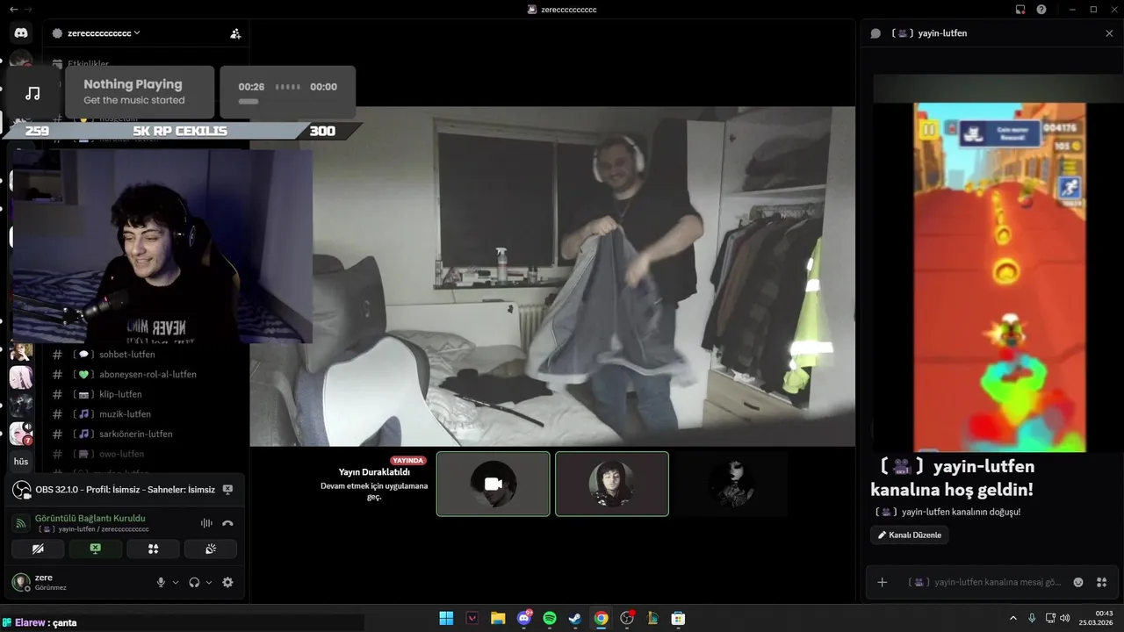Image resolution: width=1124 pixels, height=632 pixels.
Task: Select the server showing a 7 badge
Action: 21,434
